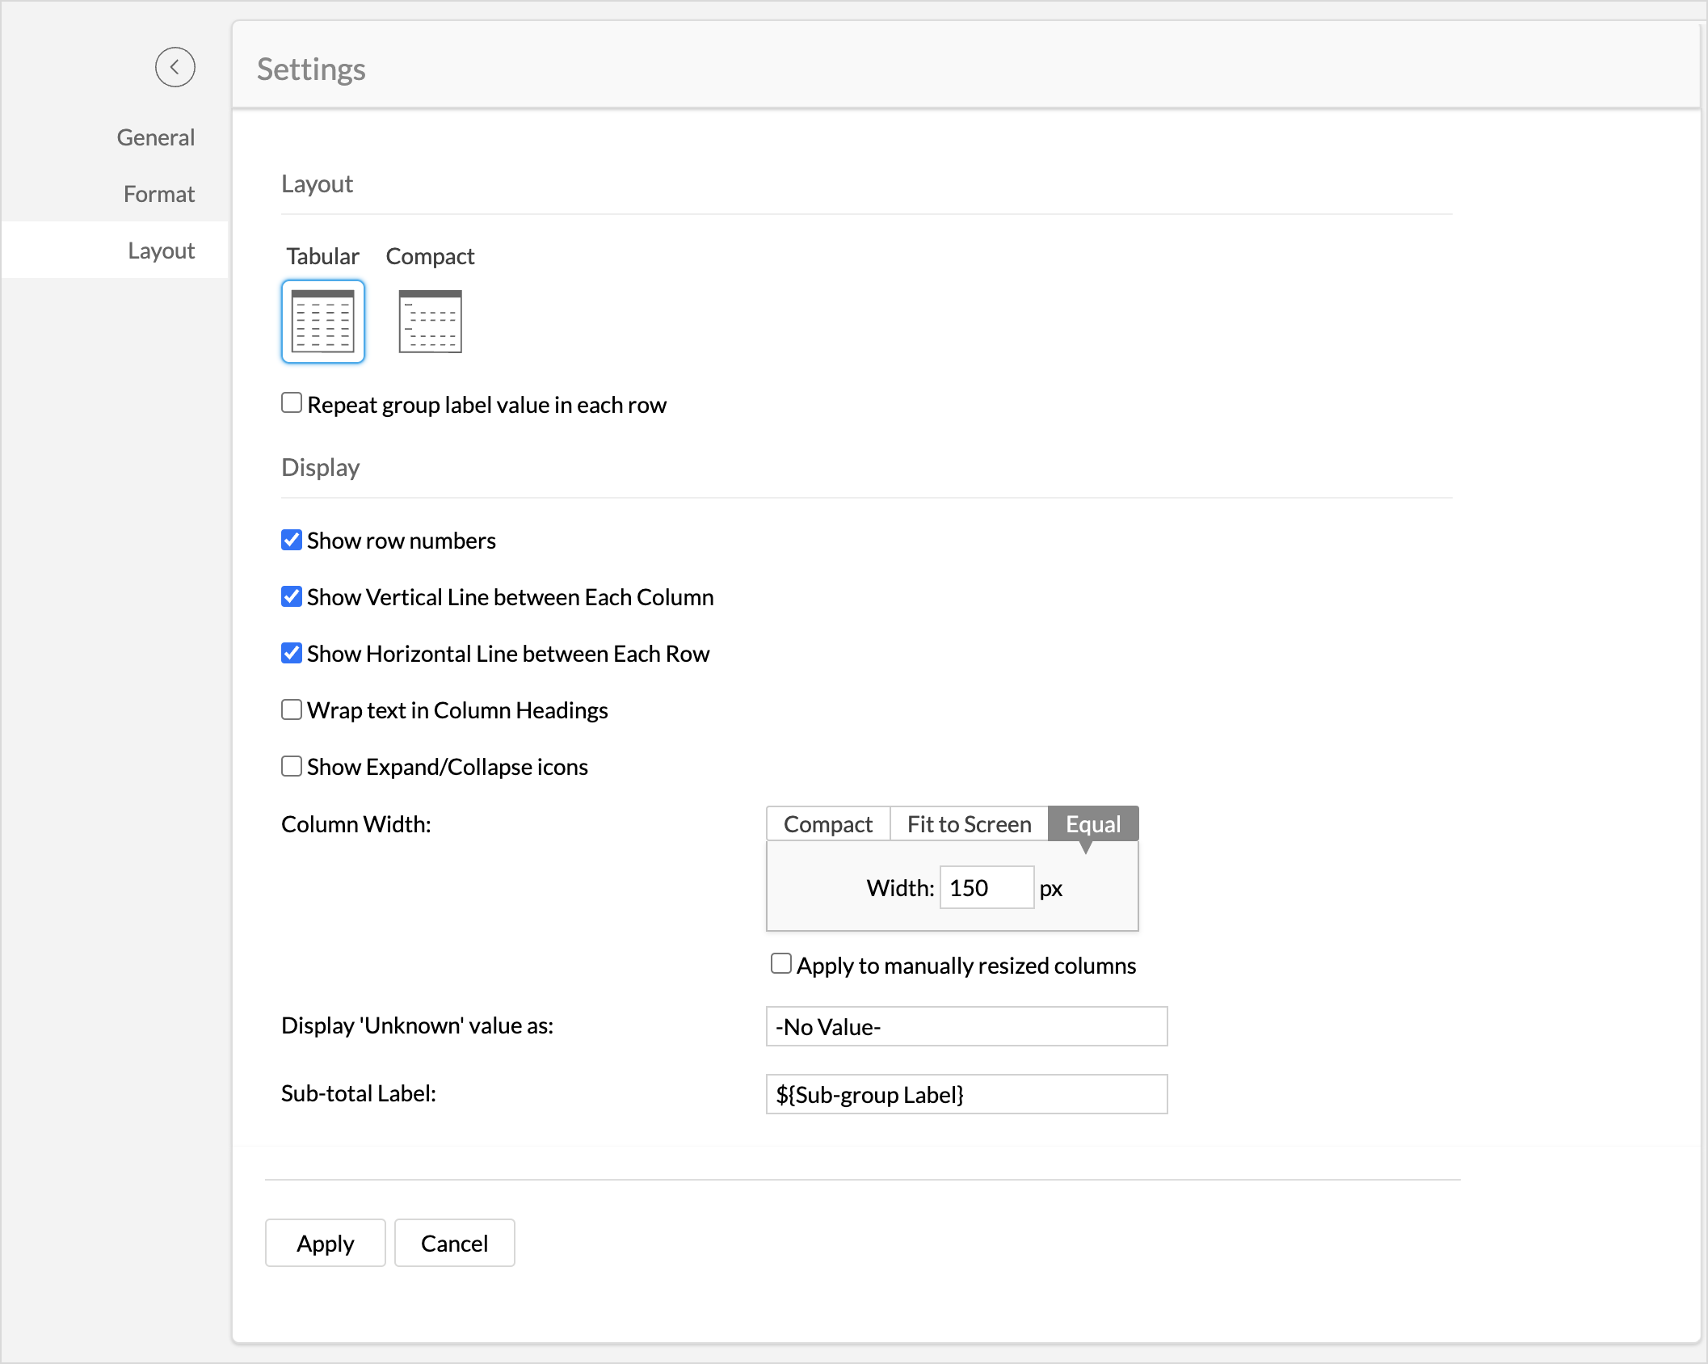Select Fit to Screen column width
Viewport: 1708px width, 1364px height.
[969, 823]
